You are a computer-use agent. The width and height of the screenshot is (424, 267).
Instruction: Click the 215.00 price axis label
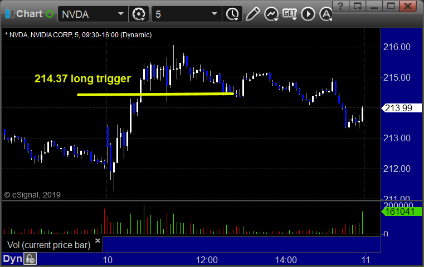(397, 78)
